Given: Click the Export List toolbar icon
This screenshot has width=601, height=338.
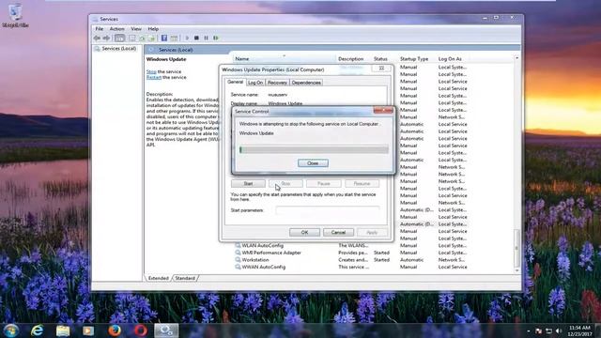Looking at the screenshot, I should [x=152, y=38].
